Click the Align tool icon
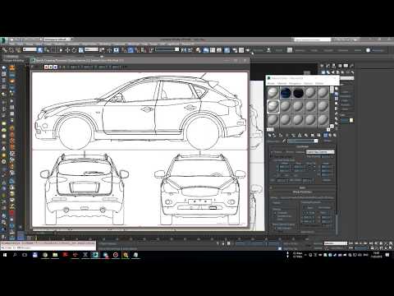Image resolution: width=394 pixels, height=296 pixels. [x=190, y=50]
